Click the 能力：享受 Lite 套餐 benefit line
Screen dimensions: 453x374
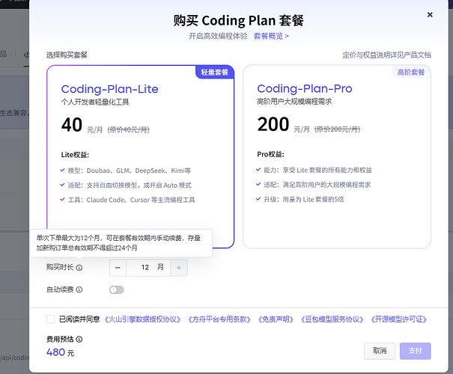point(317,170)
